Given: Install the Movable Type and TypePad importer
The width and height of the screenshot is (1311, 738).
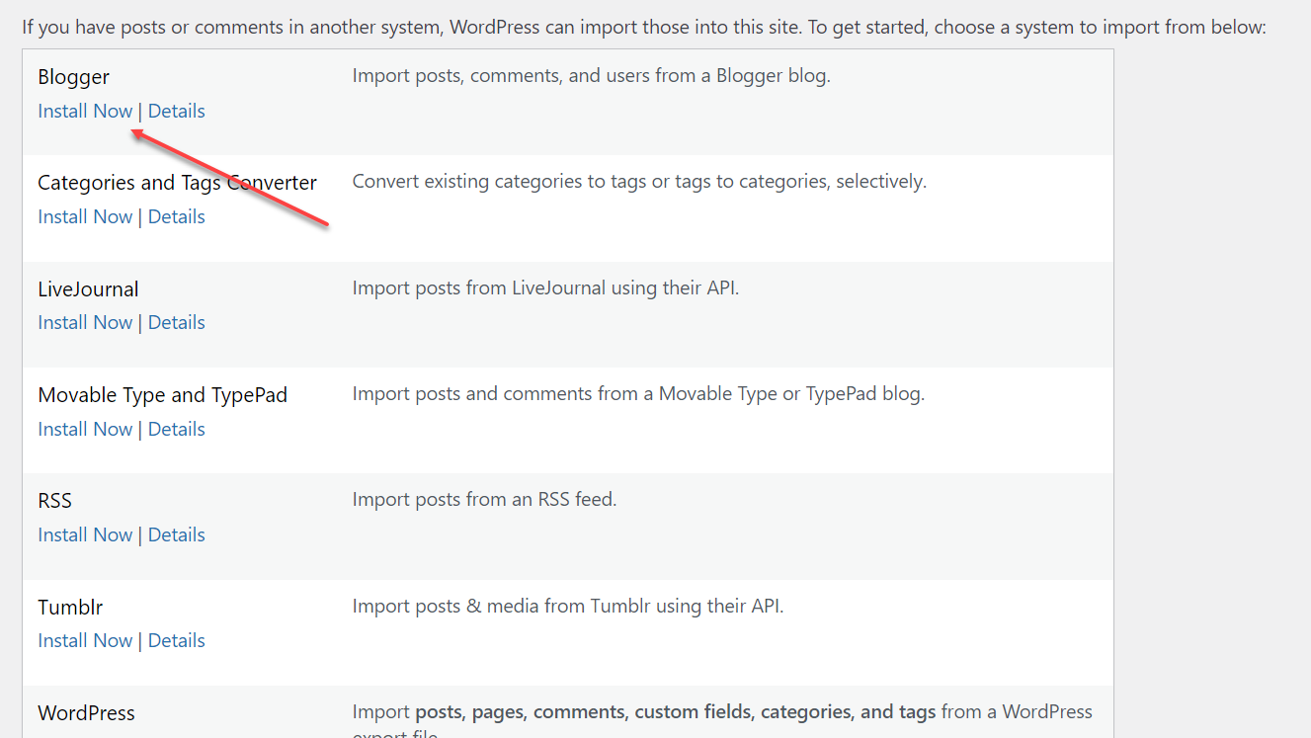Looking at the screenshot, I should point(85,429).
